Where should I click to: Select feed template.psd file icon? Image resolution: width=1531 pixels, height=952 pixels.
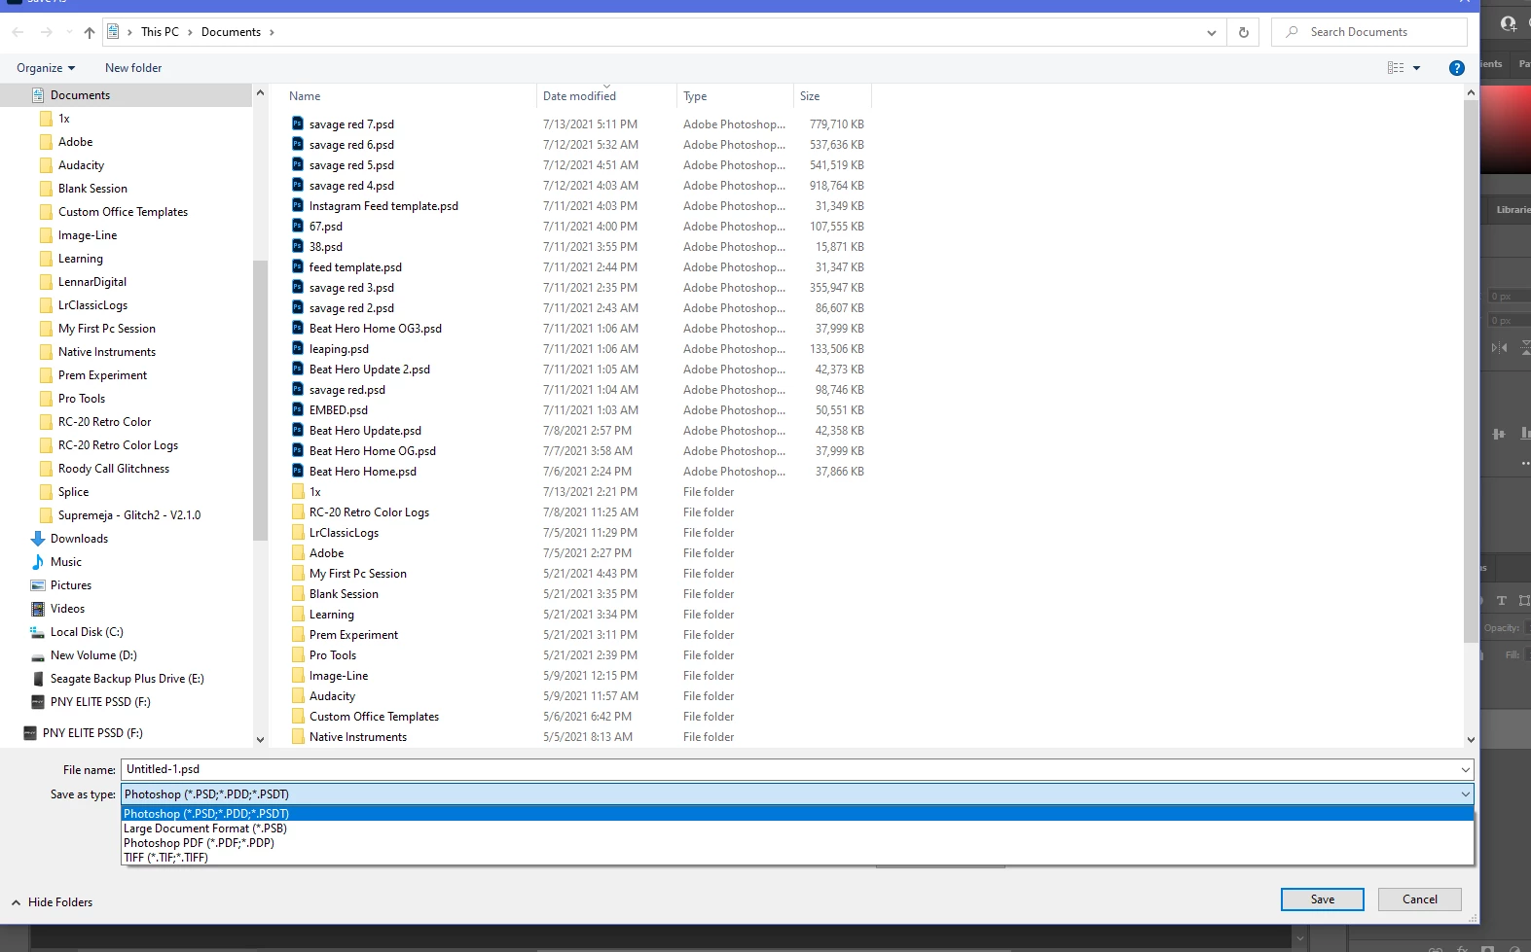pos(298,266)
